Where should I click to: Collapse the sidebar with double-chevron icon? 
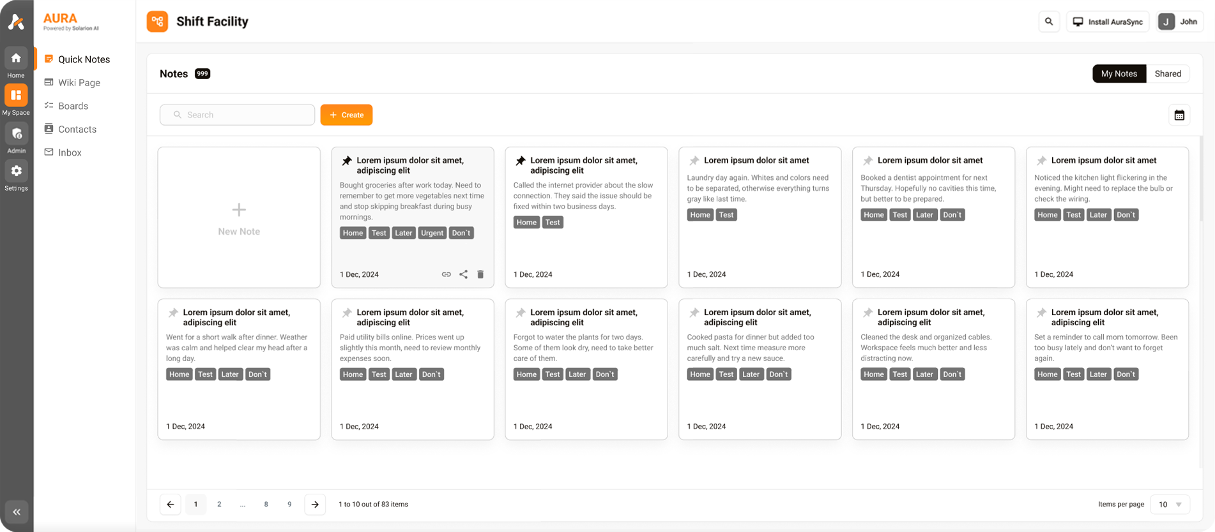pyautogui.click(x=17, y=512)
